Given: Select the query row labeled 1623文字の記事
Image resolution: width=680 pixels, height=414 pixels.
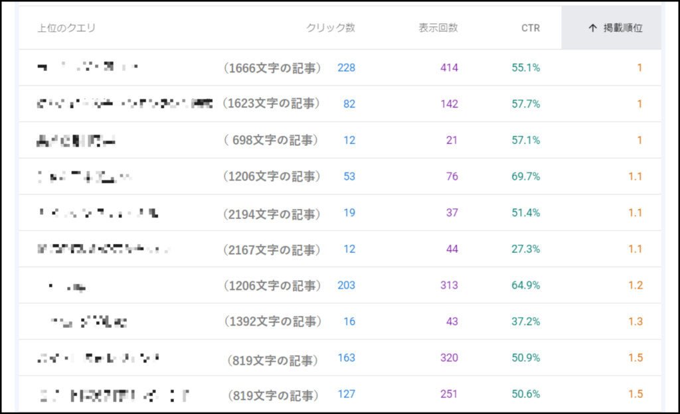Looking at the screenshot, I should pyautogui.click(x=272, y=103).
